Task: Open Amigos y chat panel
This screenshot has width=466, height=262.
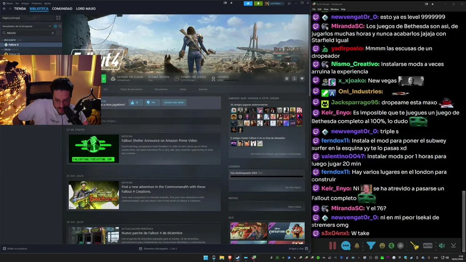Action: click(x=299, y=249)
